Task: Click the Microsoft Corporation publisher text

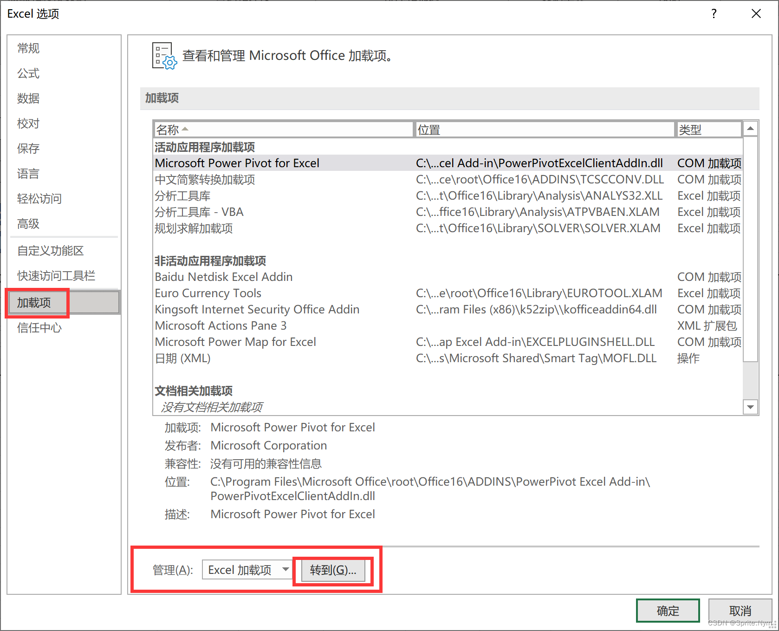Action: pos(269,445)
